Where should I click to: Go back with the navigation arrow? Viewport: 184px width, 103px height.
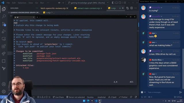tap(60, 3)
